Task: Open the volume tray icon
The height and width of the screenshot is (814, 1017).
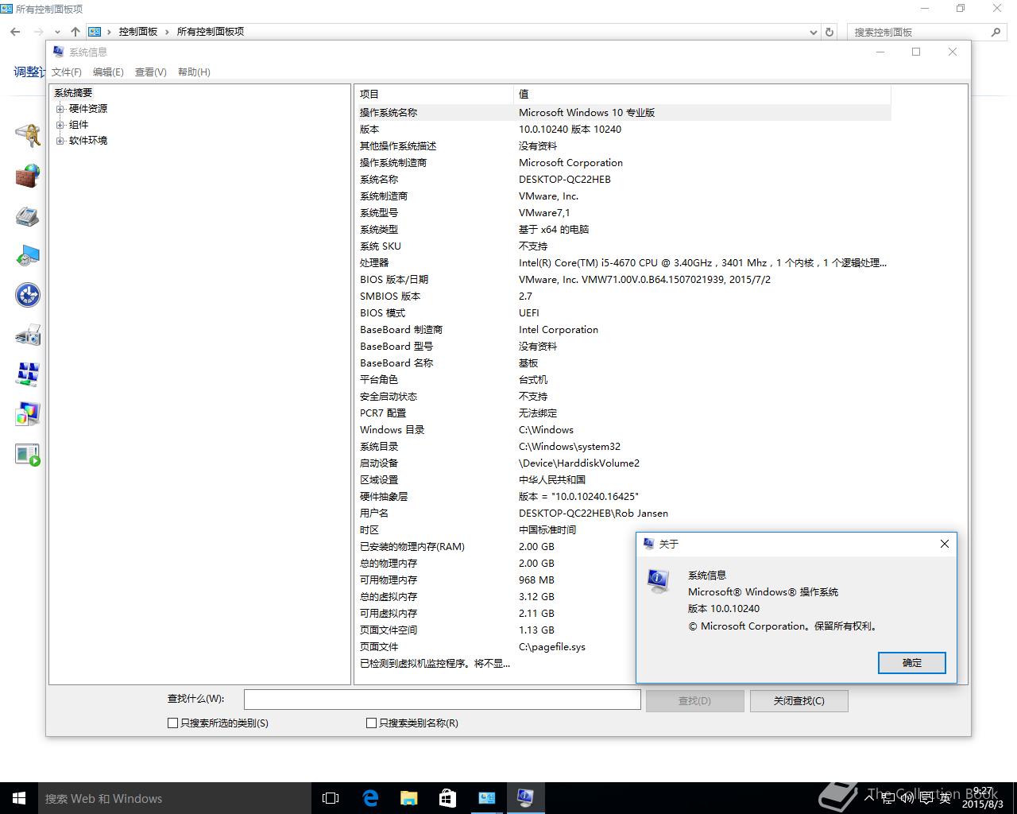Action: (x=907, y=798)
